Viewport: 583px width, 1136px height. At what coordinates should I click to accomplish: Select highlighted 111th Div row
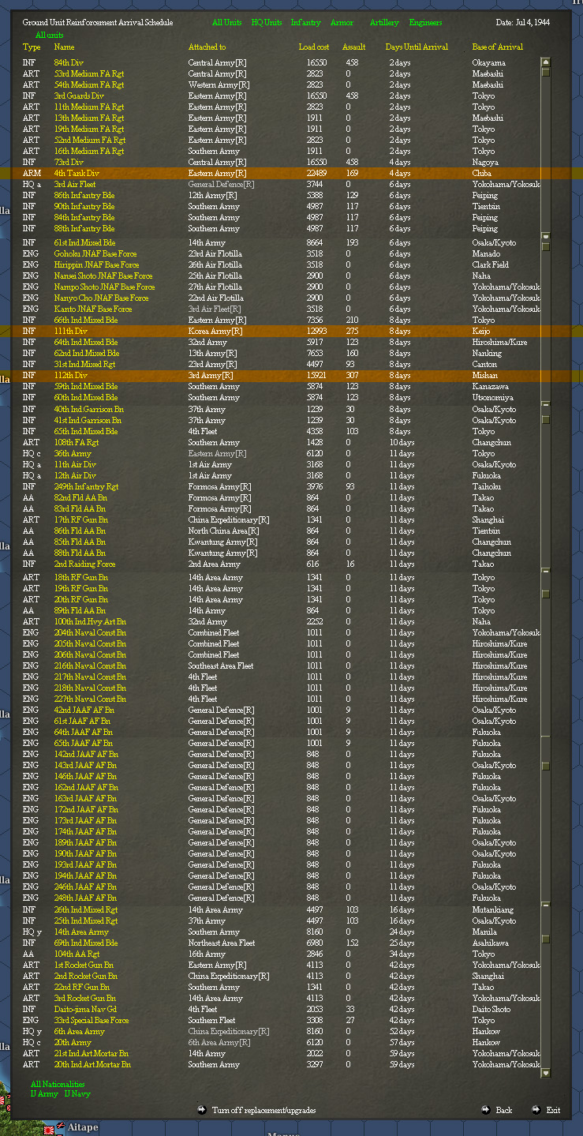tap(291, 331)
